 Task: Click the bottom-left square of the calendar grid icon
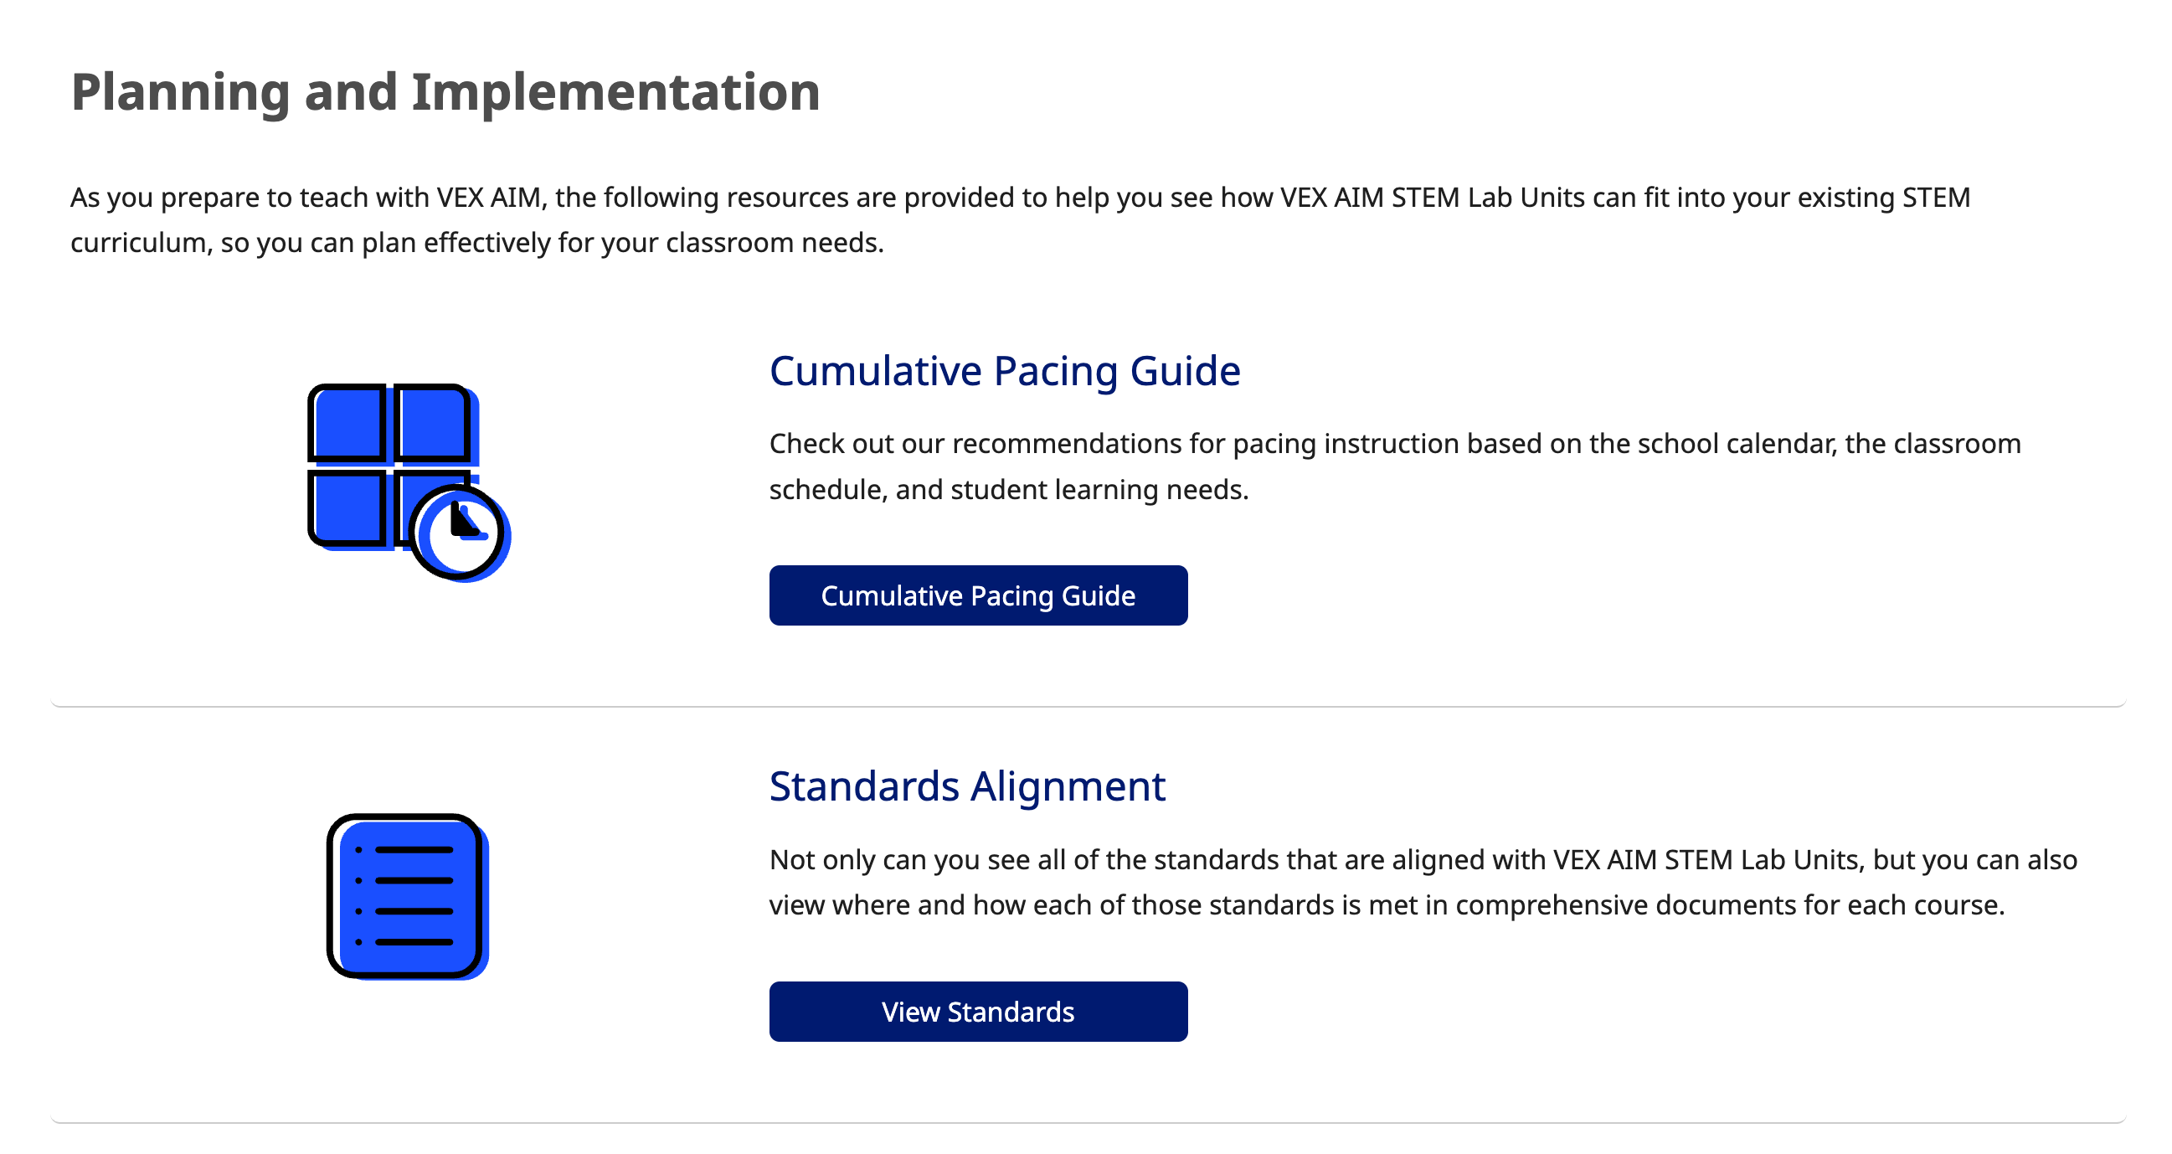(x=347, y=507)
